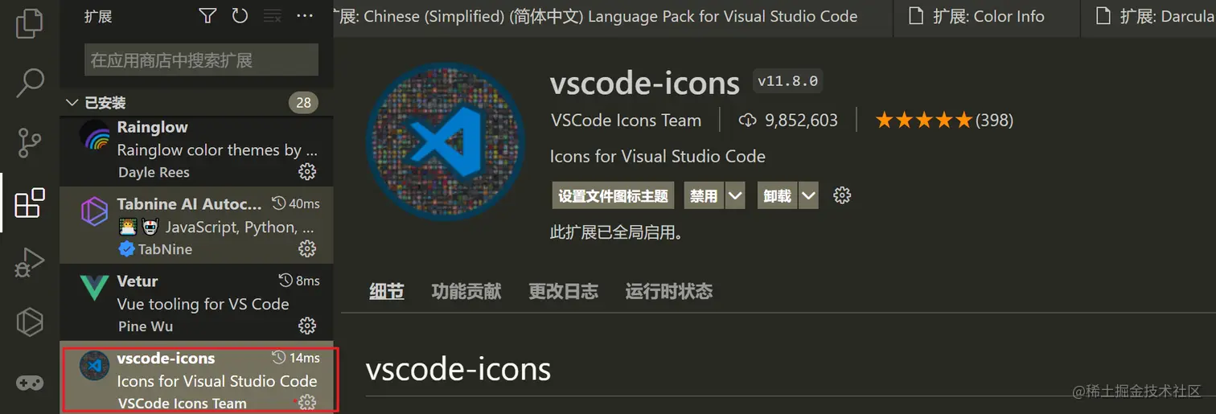Click Vetur extension logo in list

95,289
